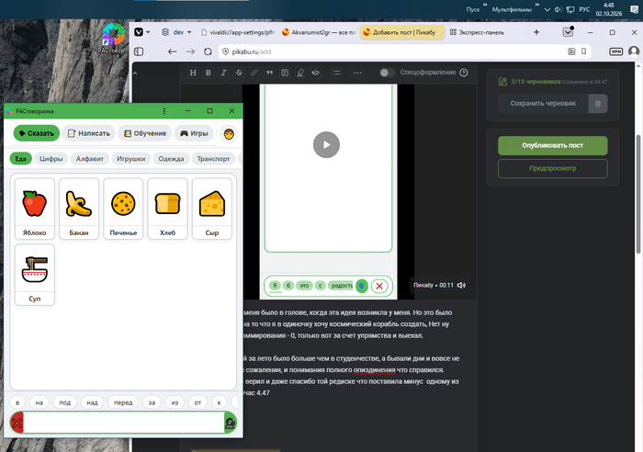
Task: Open the Vivaldi VPN button
Action: [616, 51]
